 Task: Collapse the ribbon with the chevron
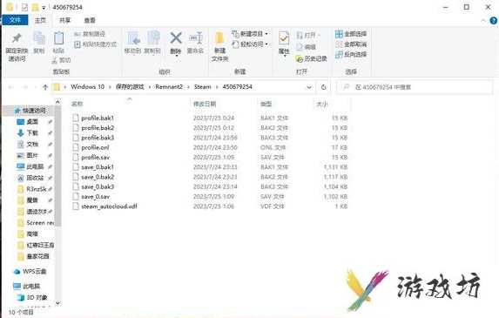(483, 21)
